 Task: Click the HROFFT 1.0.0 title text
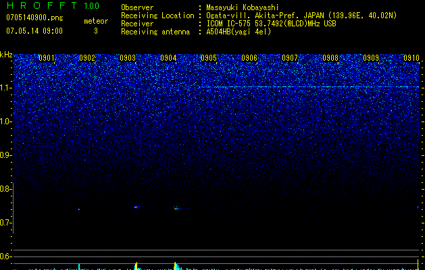pyautogui.click(x=53, y=5)
